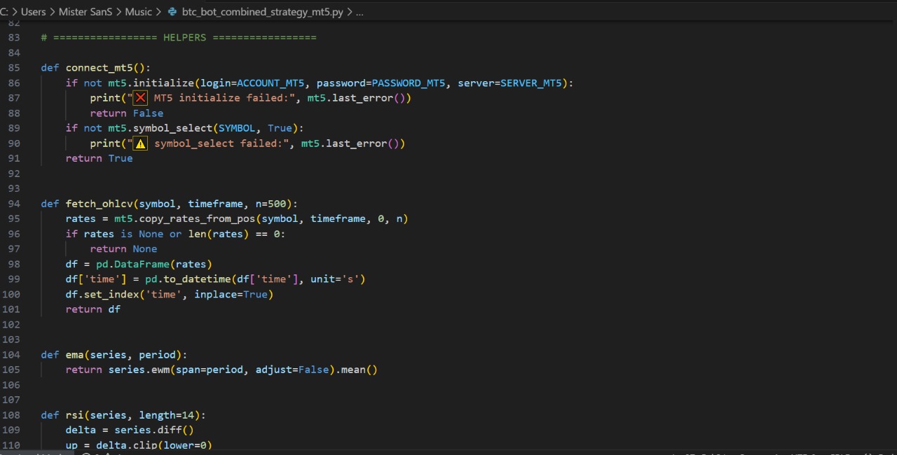
Task: Click the connect_mt5 function name
Action: click(x=99, y=68)
